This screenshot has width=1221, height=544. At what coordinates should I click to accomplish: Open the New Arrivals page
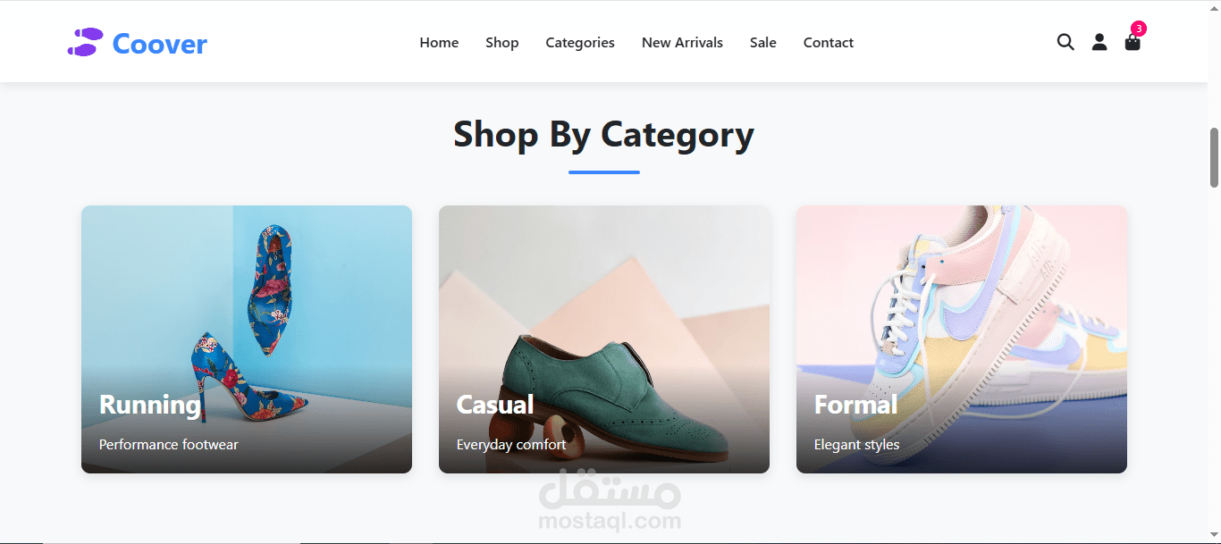pyautogui.click(x=682, y=42)
